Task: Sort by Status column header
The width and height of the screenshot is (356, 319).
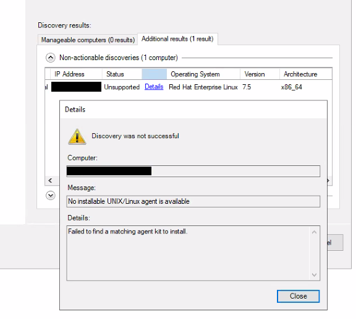Action: (x=122, y=74)
